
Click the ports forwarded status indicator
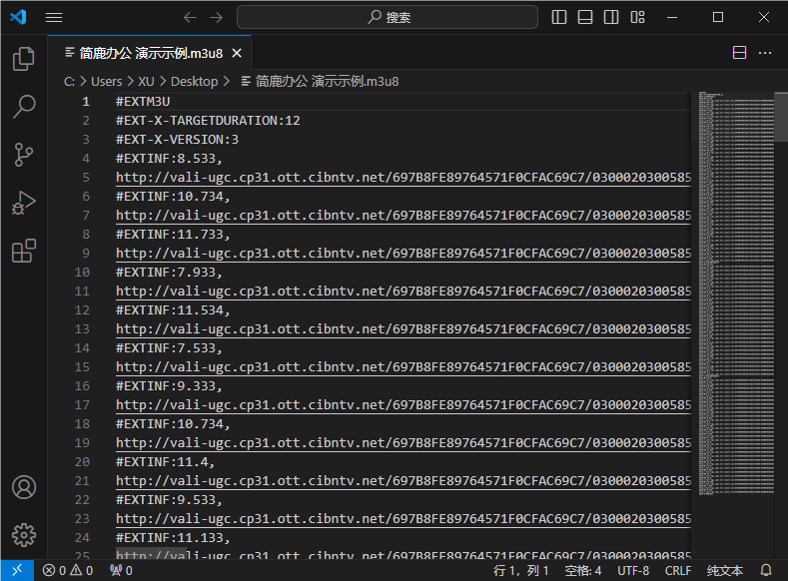click(x=121, y=570)
